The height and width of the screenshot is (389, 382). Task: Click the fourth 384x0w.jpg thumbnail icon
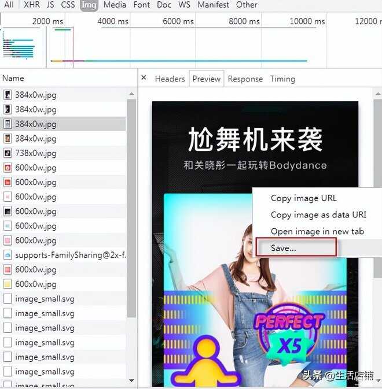(8, 139)
